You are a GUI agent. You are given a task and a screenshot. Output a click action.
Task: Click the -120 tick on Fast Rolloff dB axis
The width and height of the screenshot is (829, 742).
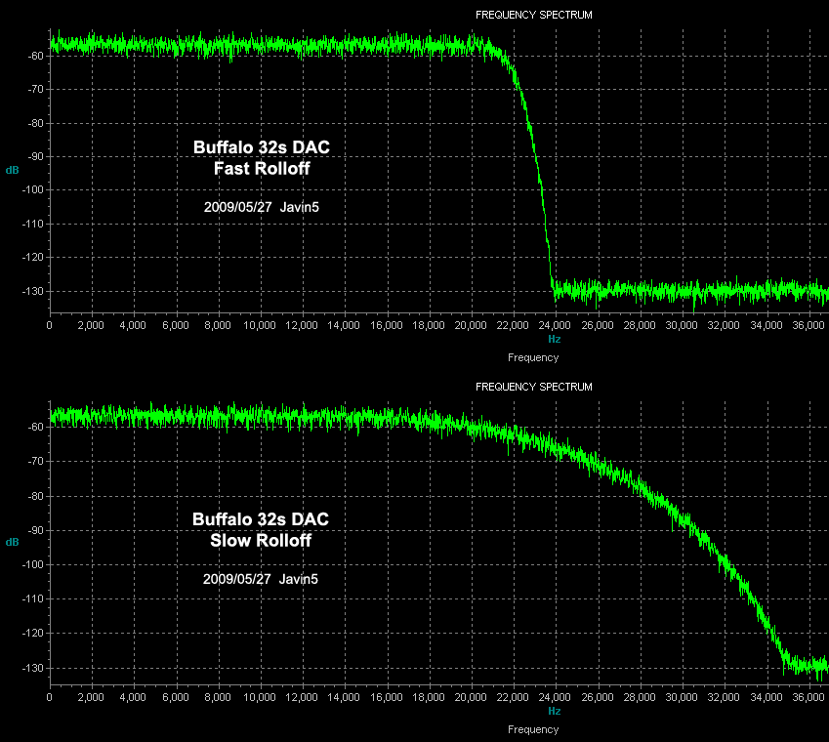point(33,258)
